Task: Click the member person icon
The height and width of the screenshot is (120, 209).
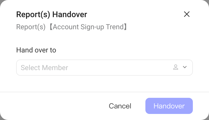Action: point(176,67)
